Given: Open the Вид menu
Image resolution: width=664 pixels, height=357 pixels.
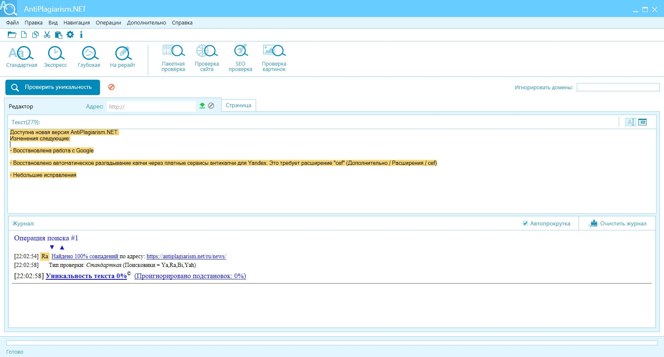Looking at the screenshot, I should [x=53, y=23].
